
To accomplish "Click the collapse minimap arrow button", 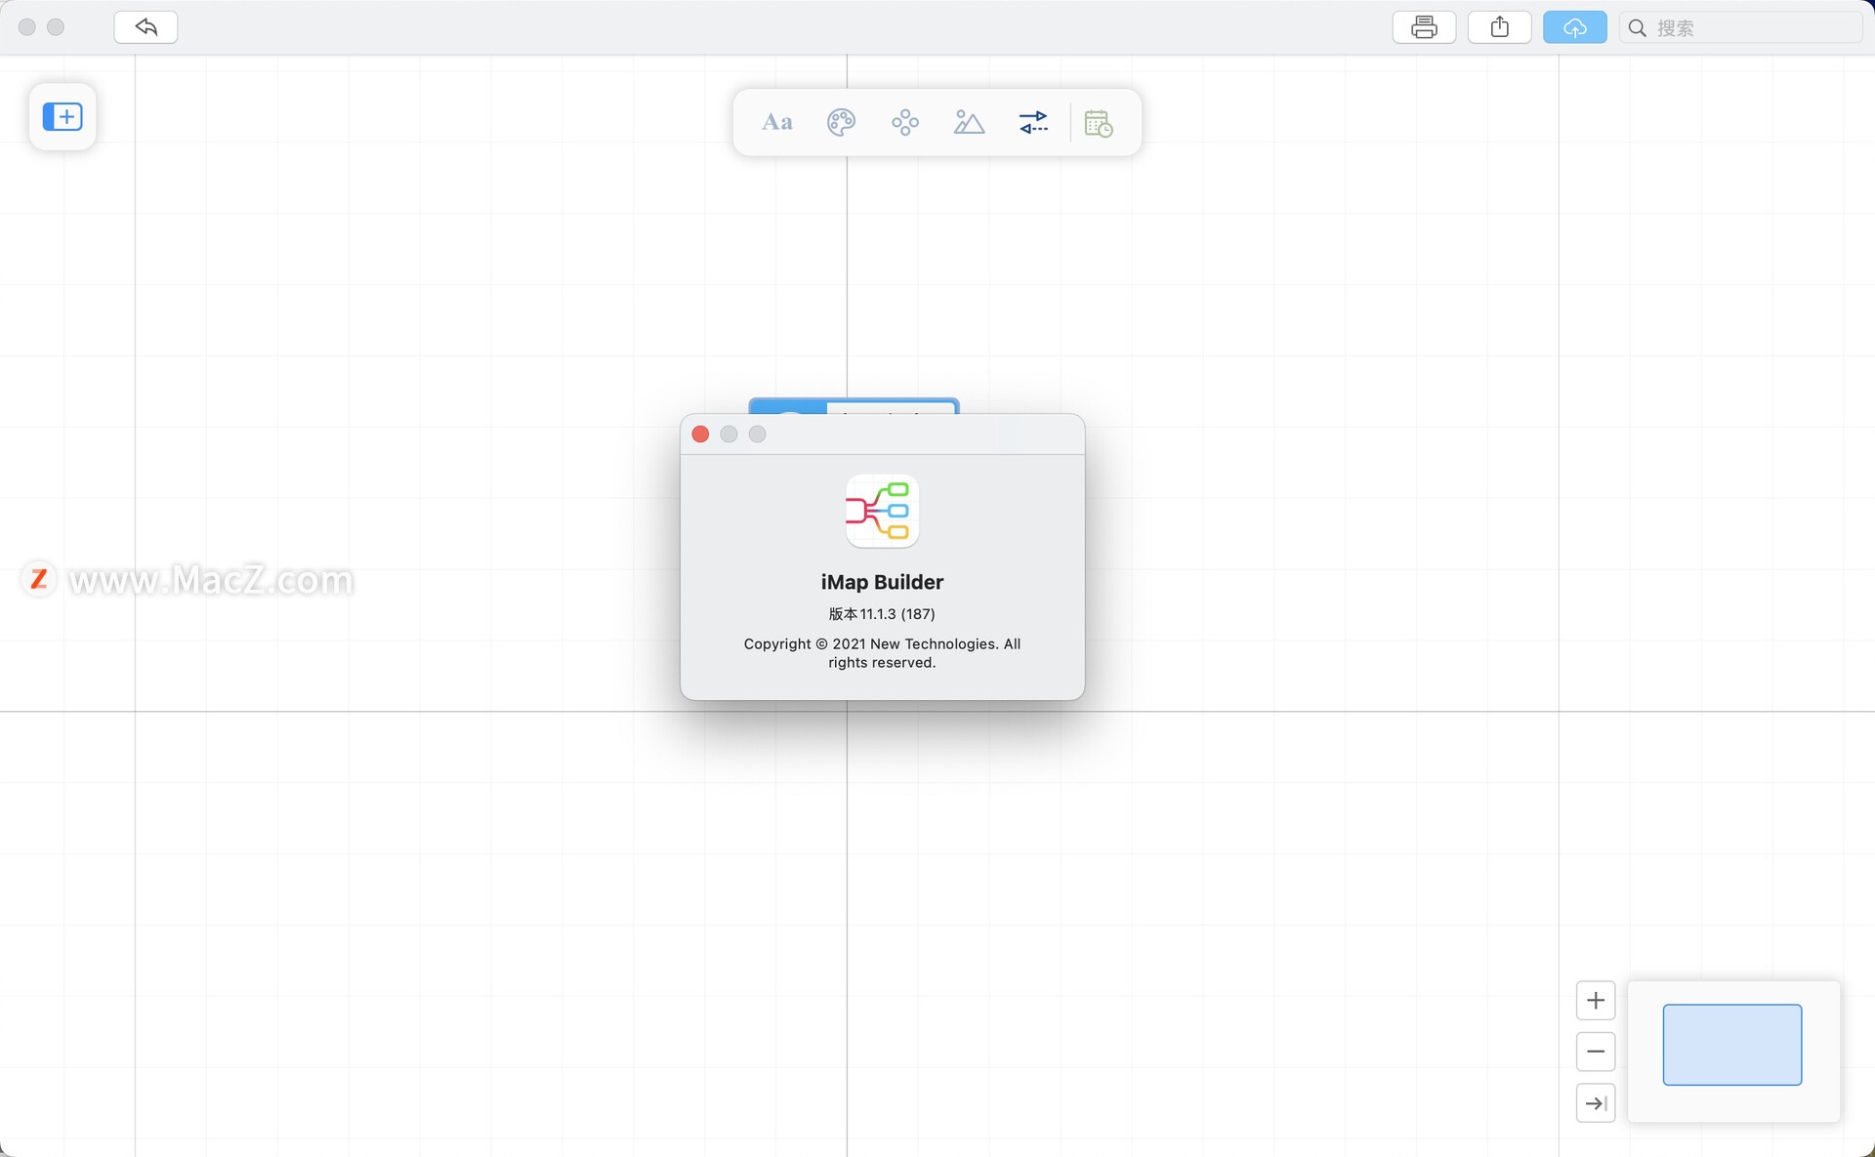I will (x=1596, y=1103).
